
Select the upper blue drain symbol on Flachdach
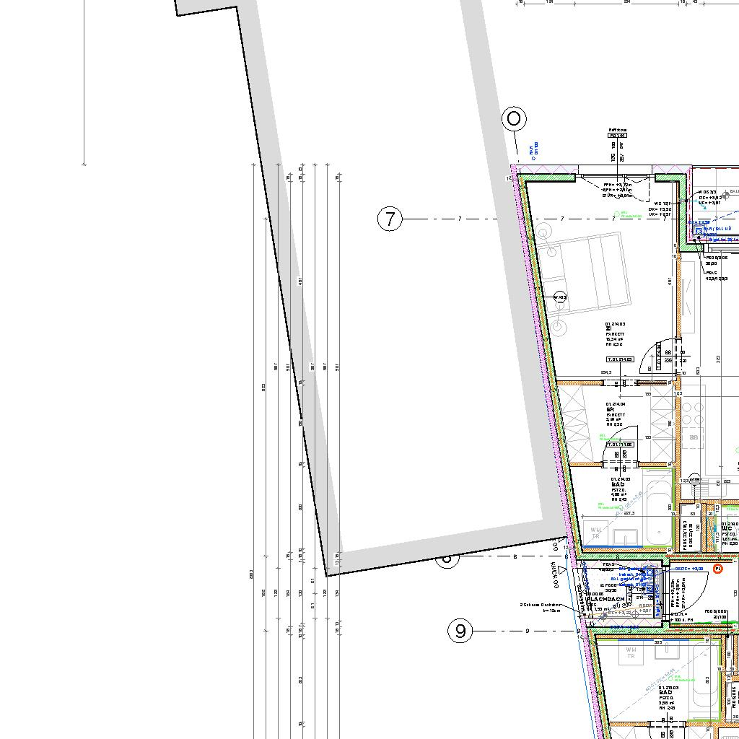(x=650, y=574)
